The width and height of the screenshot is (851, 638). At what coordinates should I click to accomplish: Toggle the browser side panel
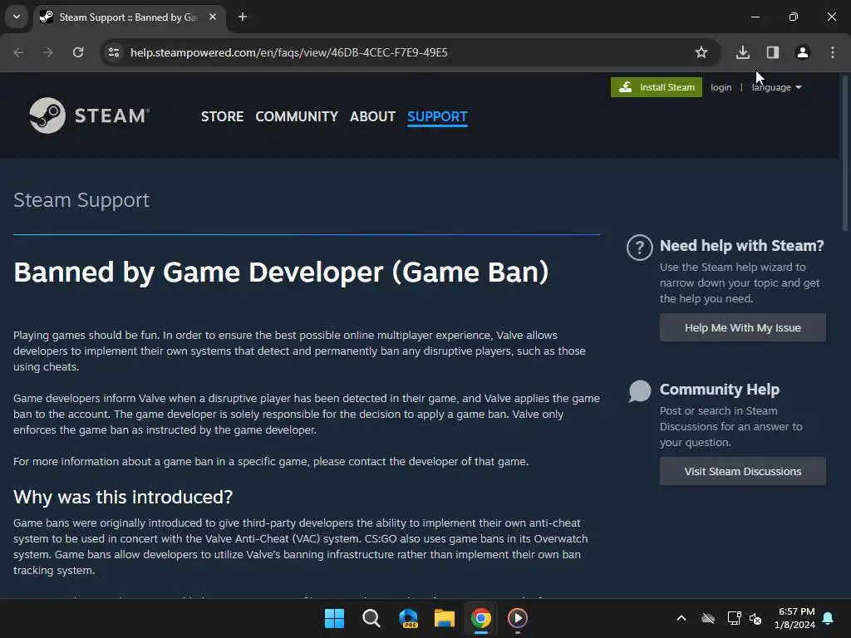tap(773, 52)
